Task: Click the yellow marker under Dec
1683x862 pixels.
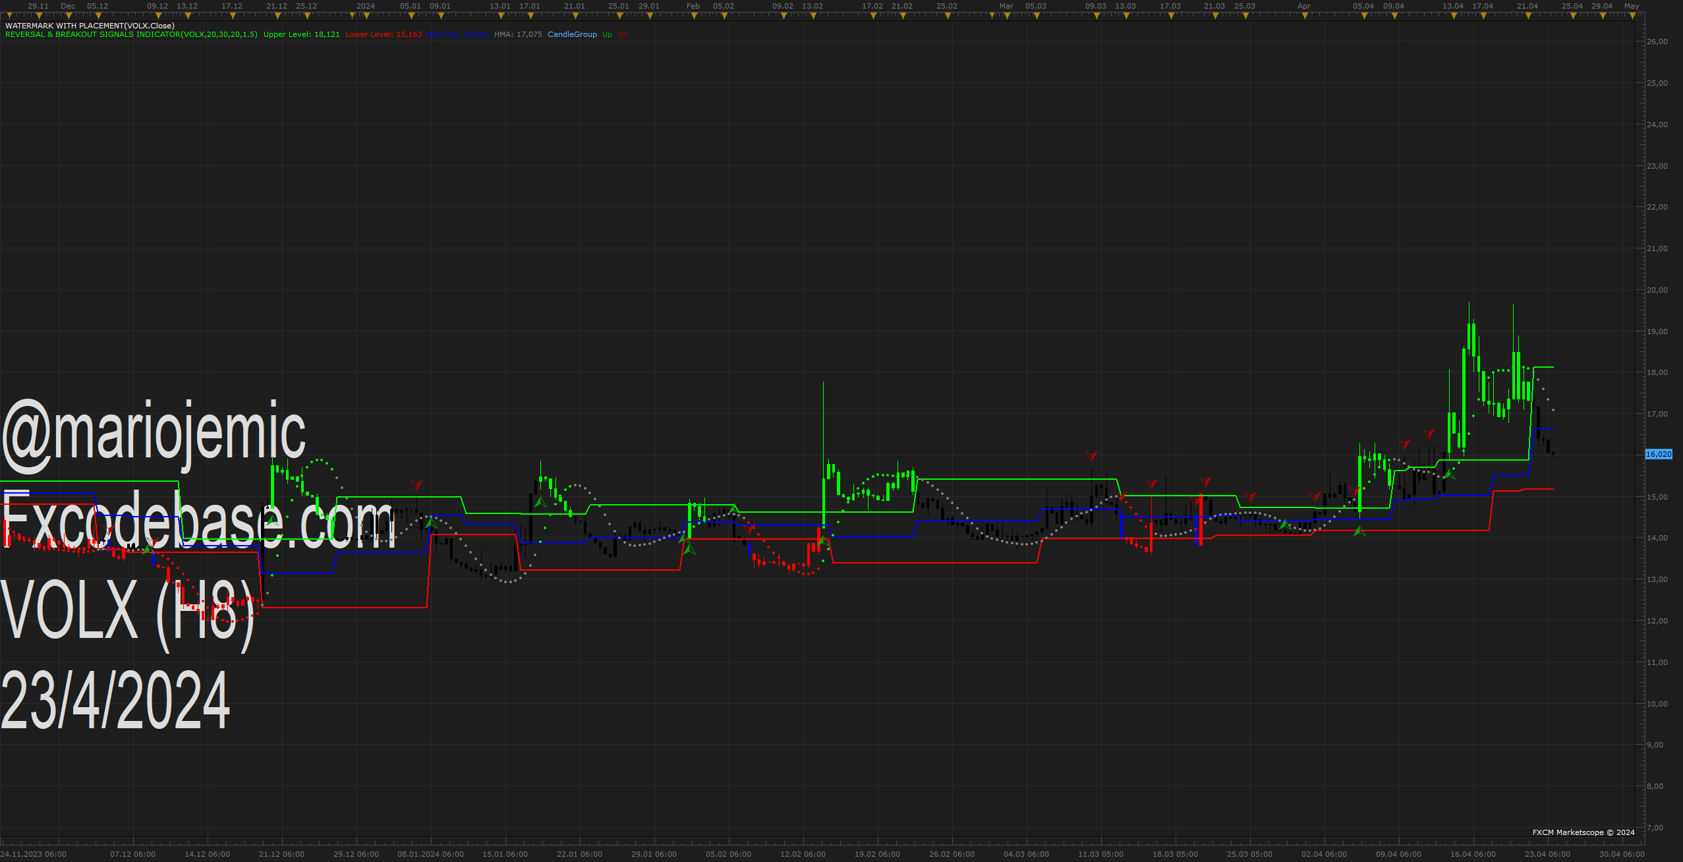Action: [x=69, y=15]
